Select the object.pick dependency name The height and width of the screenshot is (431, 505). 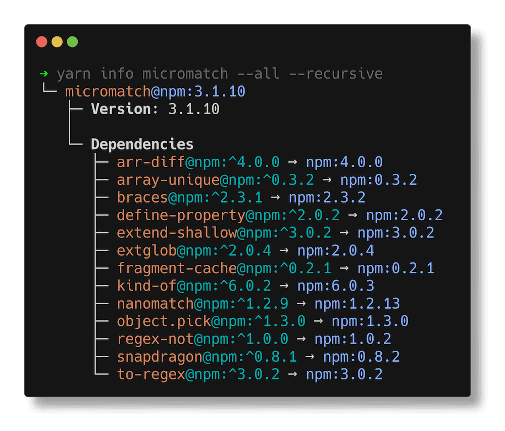164,321
